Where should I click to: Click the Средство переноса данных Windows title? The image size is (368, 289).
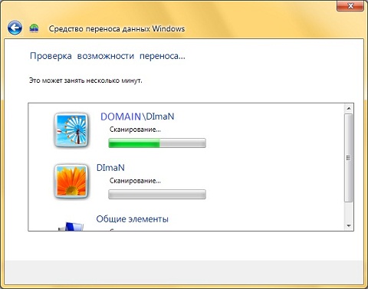(117, 28)
